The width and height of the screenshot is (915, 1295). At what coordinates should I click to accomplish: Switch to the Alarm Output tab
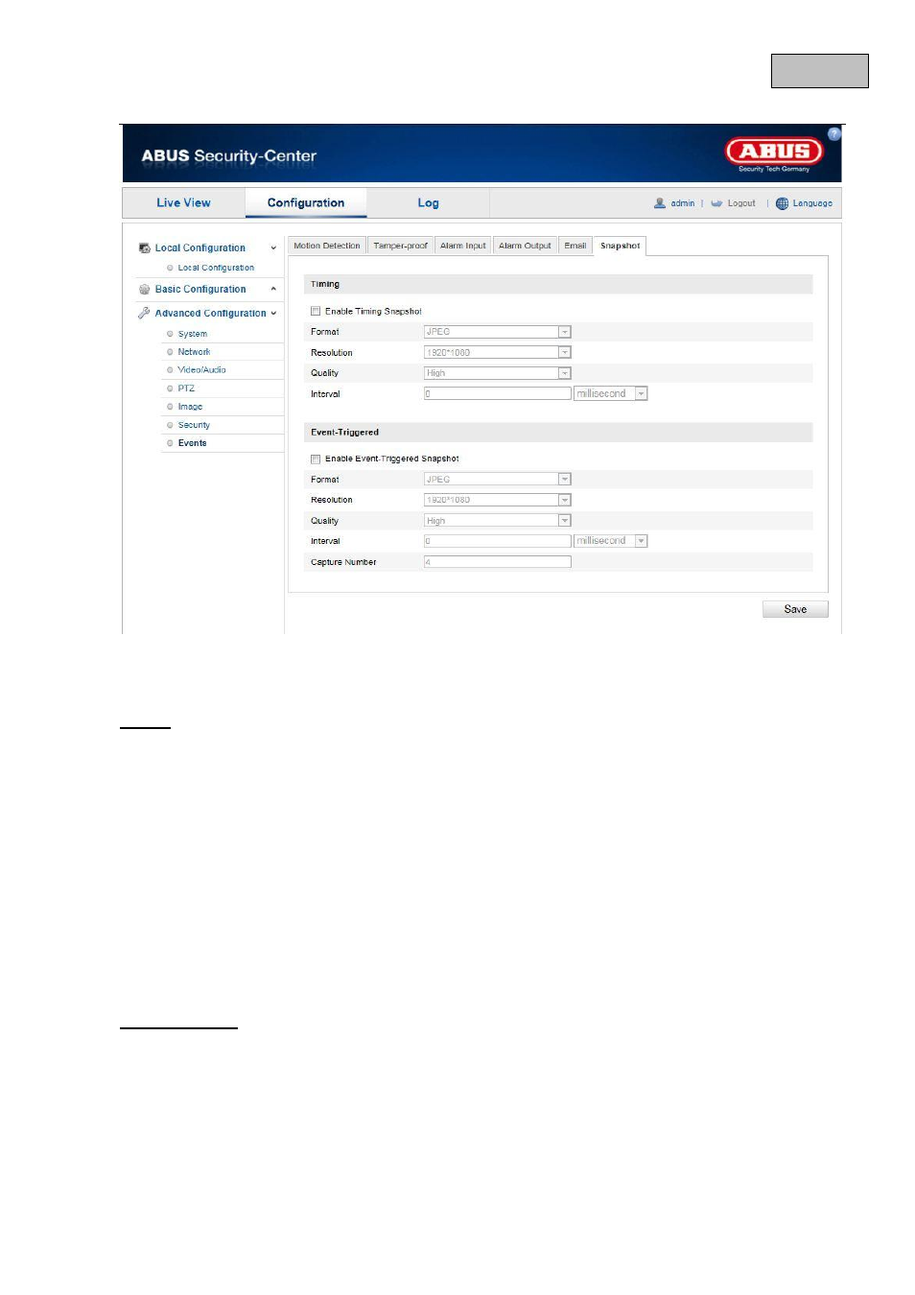[x=525, y=246]
